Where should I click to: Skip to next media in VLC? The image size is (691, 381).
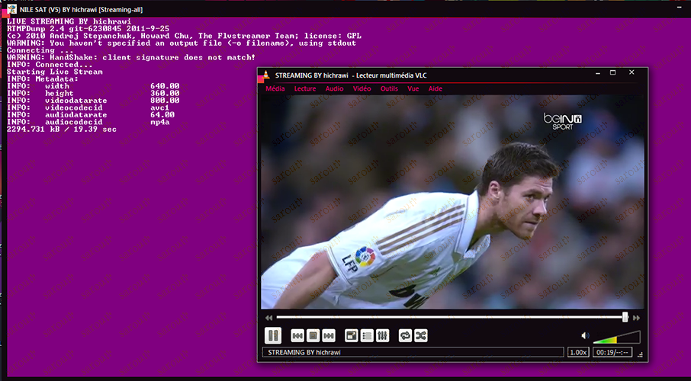coord(329,336)
